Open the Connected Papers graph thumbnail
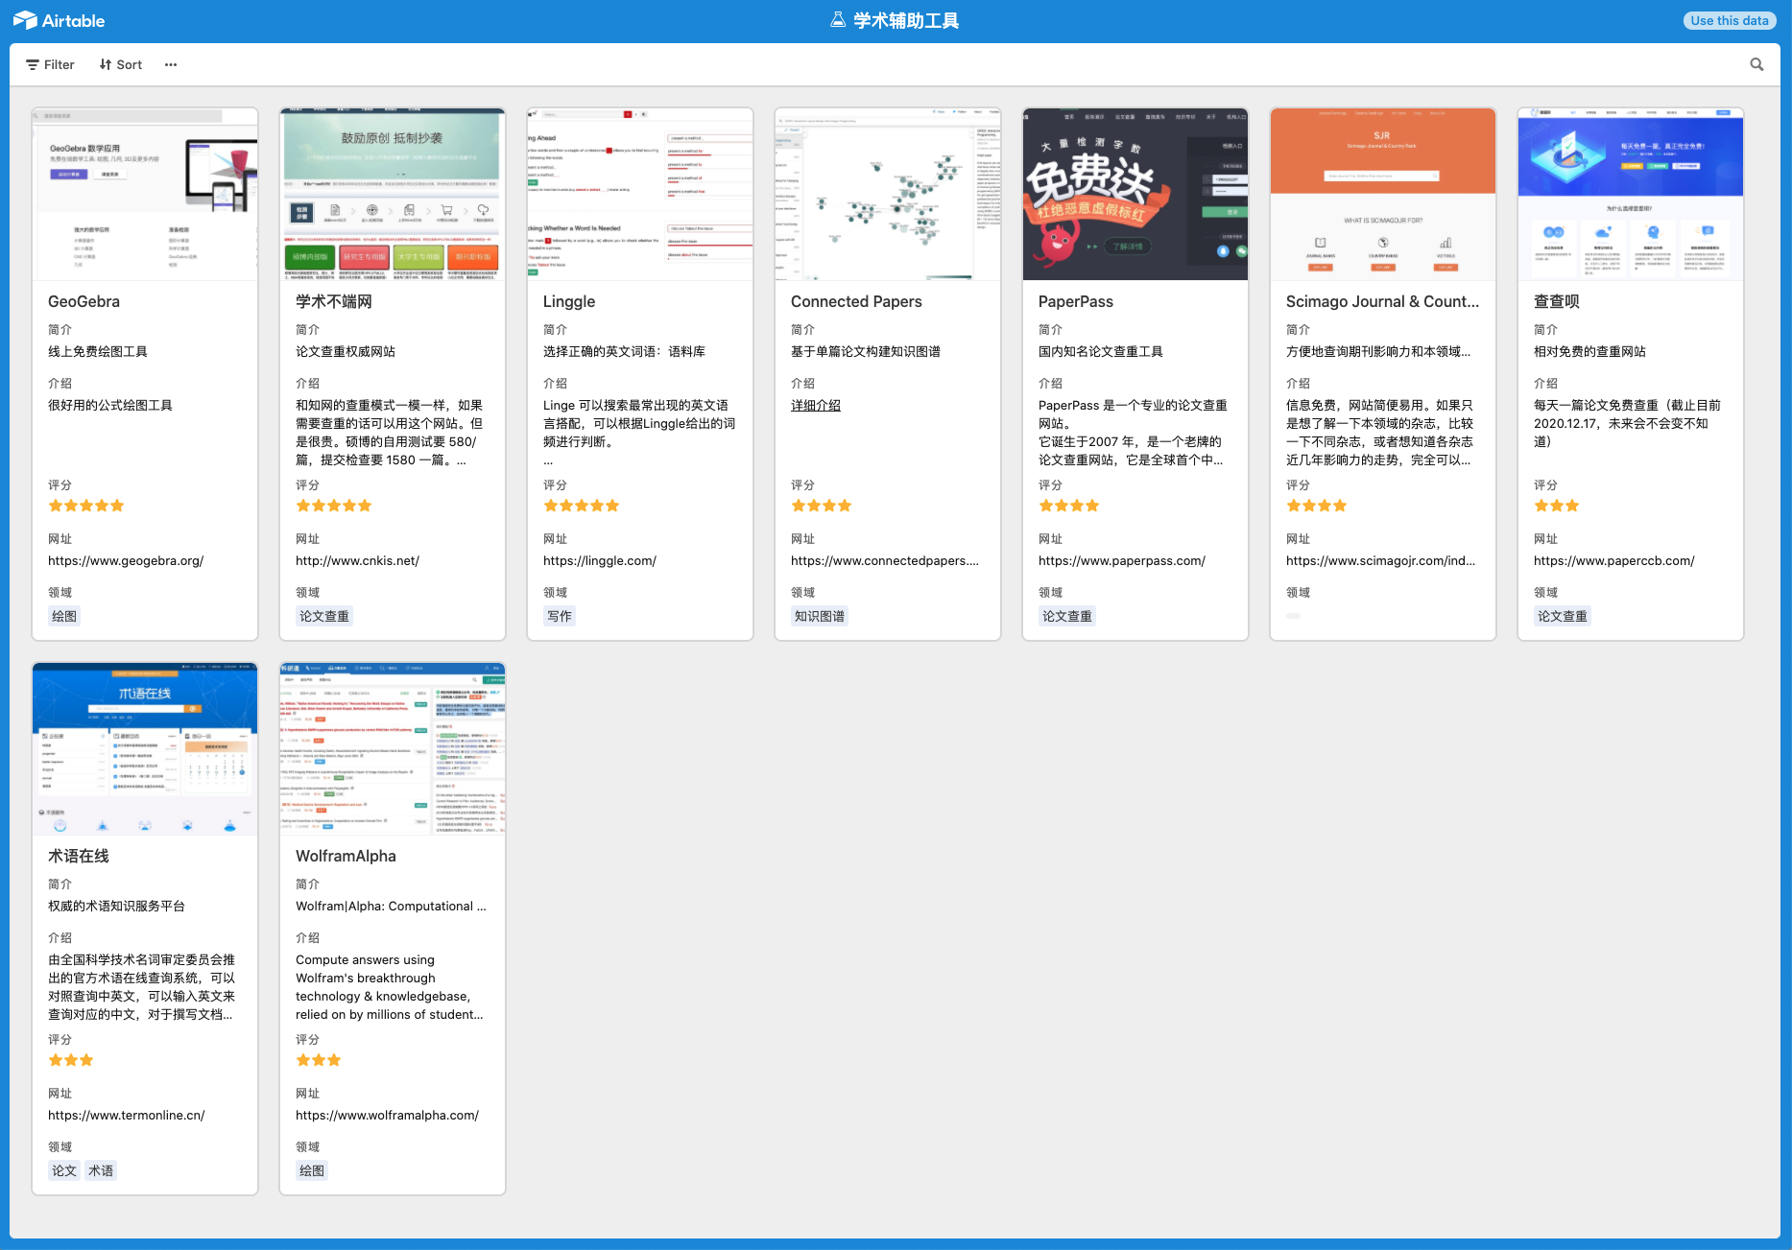The image size is (1792, 1250). (888, 194)
